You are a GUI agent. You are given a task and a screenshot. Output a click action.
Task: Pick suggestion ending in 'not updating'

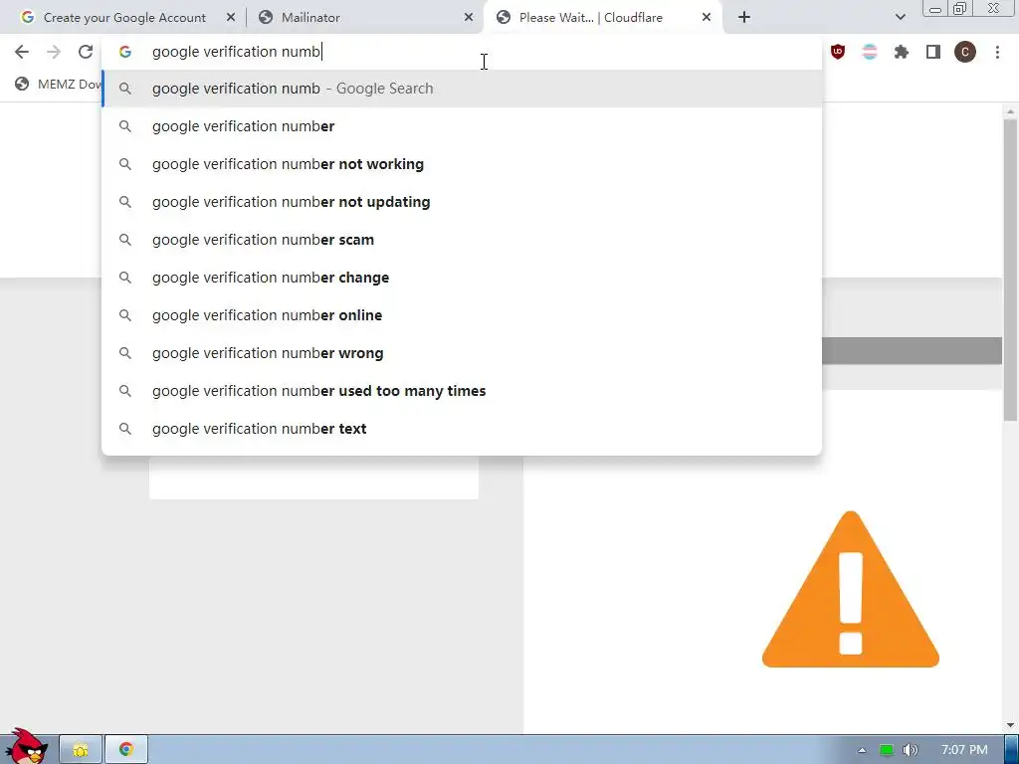tap(462, 201)
